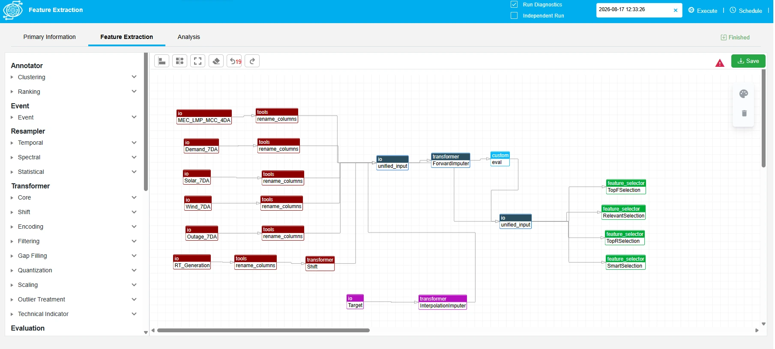Viewport: 775px width, 349px height.
Task: Select the SmartSelection feature selector node
Action: click(x=625, y=262)
